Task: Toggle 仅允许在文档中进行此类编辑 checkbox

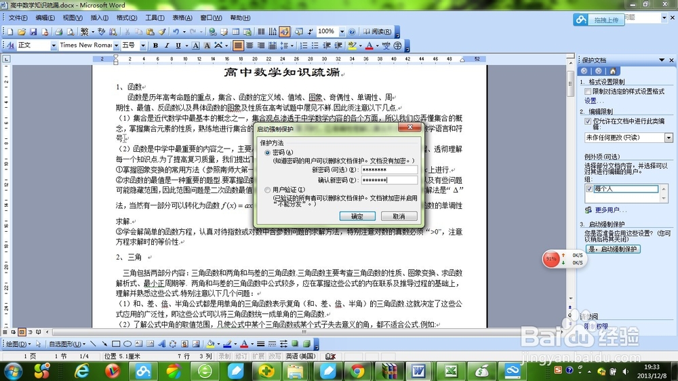Action: tap(588, 121)
